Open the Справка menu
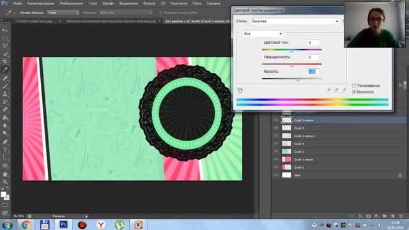The height and width of the screenshot is (230, 409). point(213,3)
